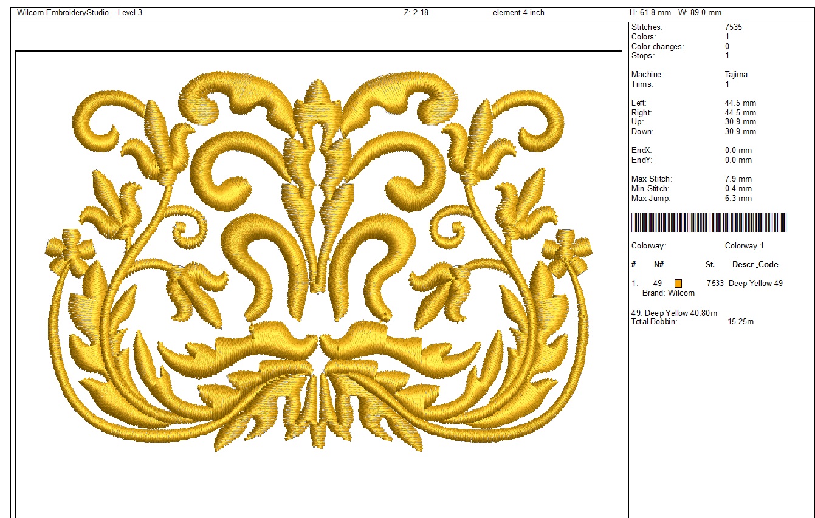Click the 7535 stitches count
815x518 pixels.
pyautogui.click(x=733, y=27)
